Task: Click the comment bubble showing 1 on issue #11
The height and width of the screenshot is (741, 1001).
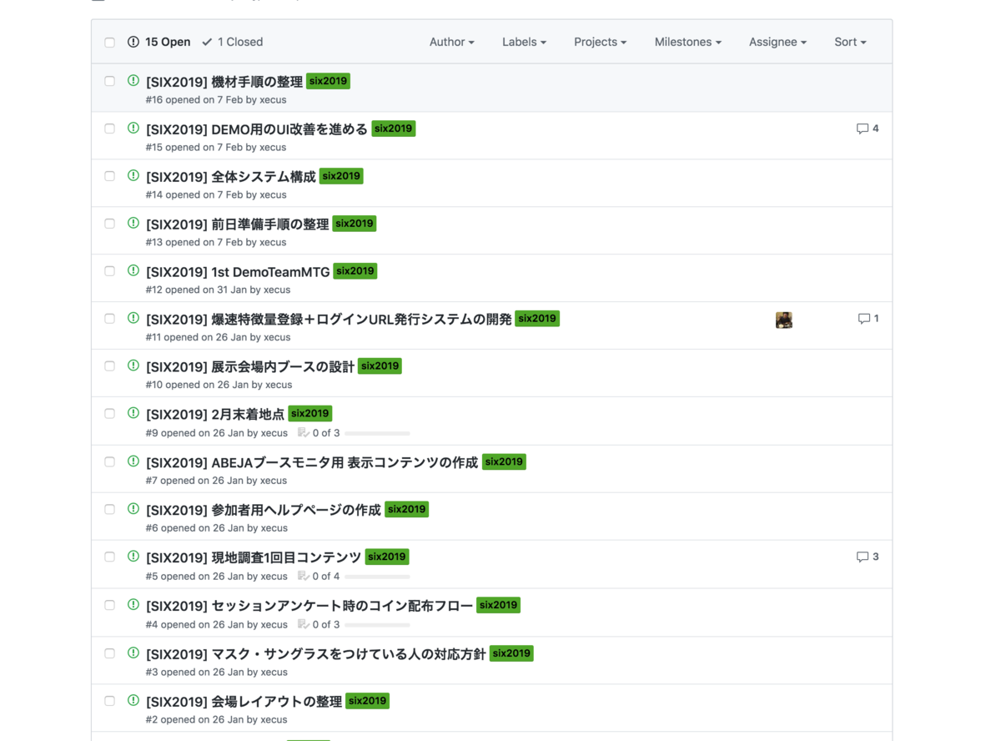Action: [x=868, y=318]
